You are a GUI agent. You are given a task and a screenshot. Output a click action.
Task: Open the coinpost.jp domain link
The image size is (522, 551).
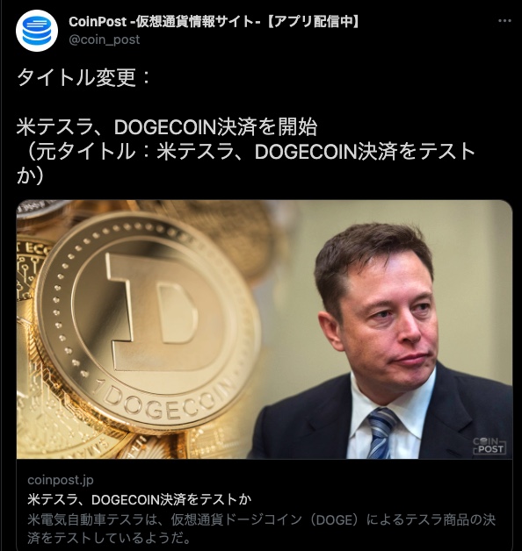point(61,480)
